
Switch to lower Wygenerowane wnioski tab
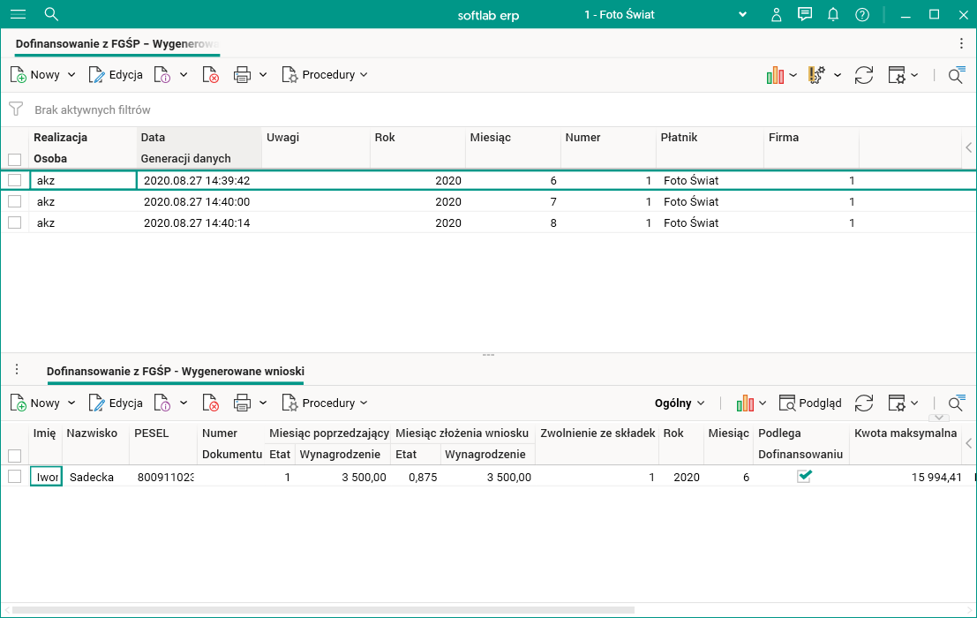point(175,372)
